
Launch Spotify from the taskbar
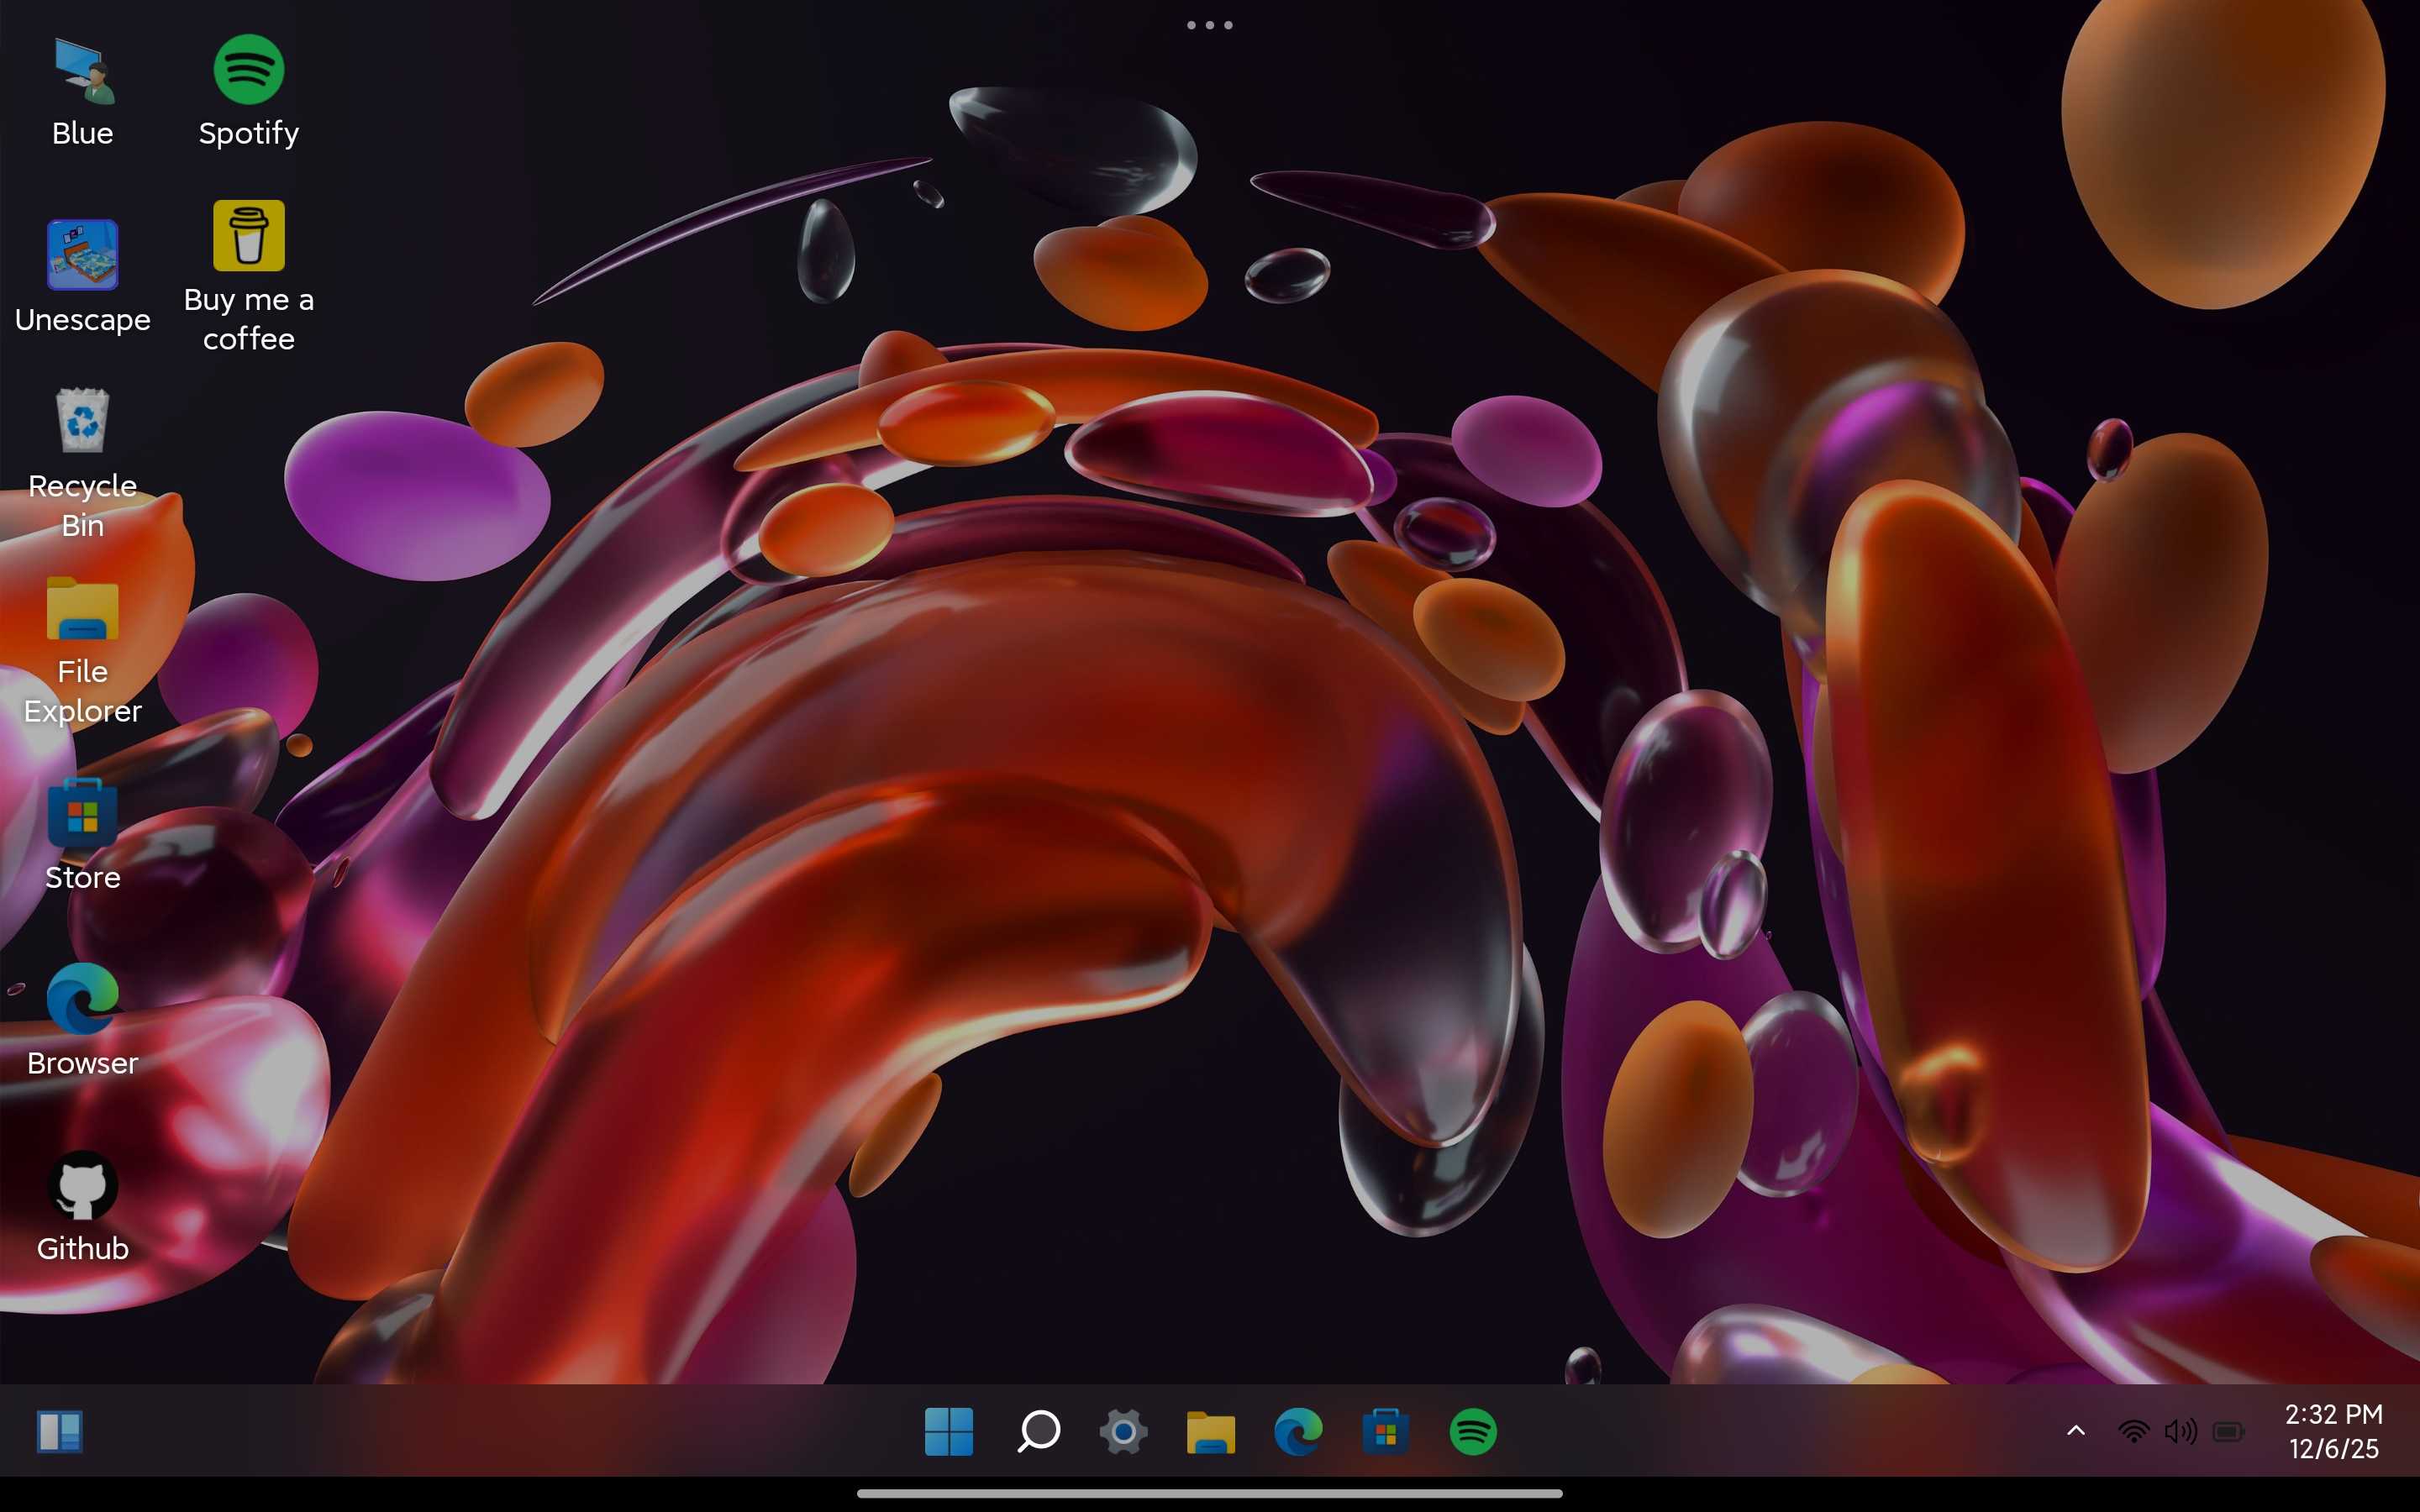(x=1472, y=1432)
